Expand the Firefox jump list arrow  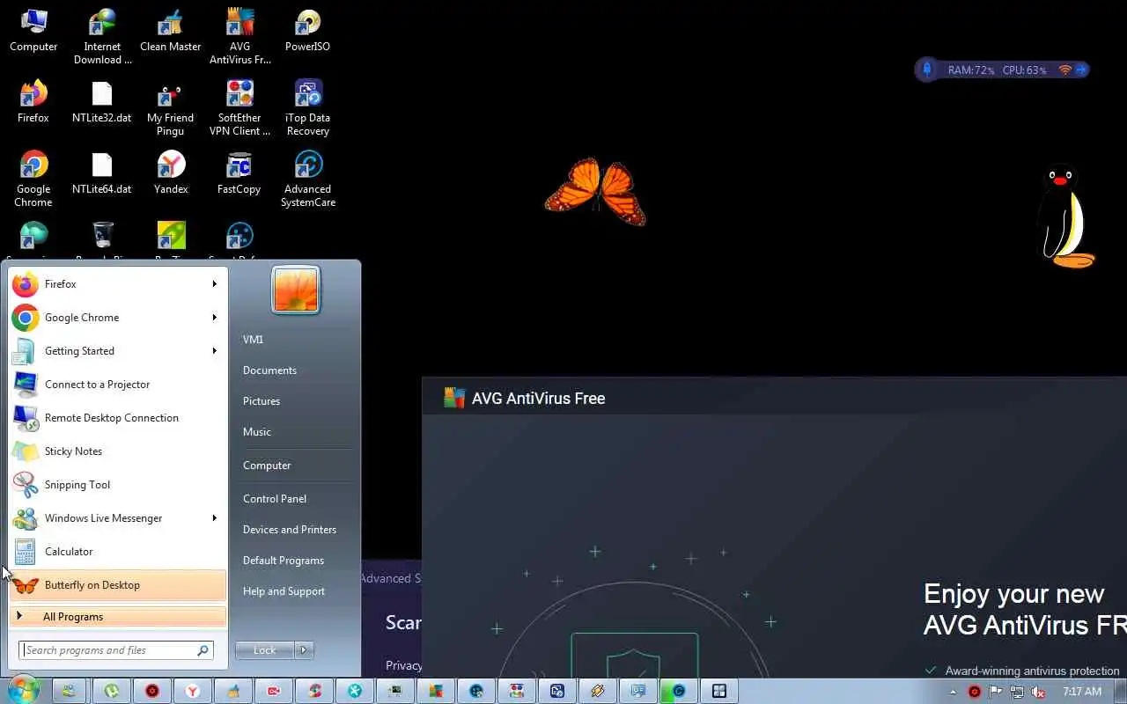[214, 284]
